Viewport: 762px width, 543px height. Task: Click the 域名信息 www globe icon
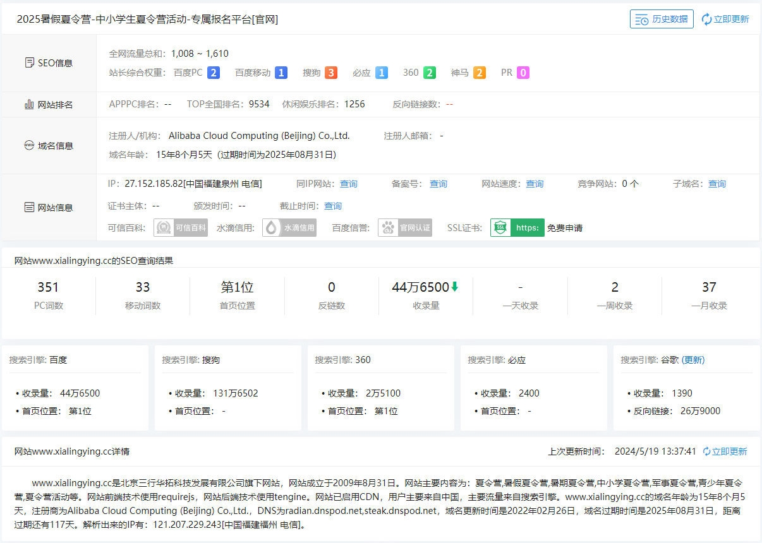(x=29, y=145)
